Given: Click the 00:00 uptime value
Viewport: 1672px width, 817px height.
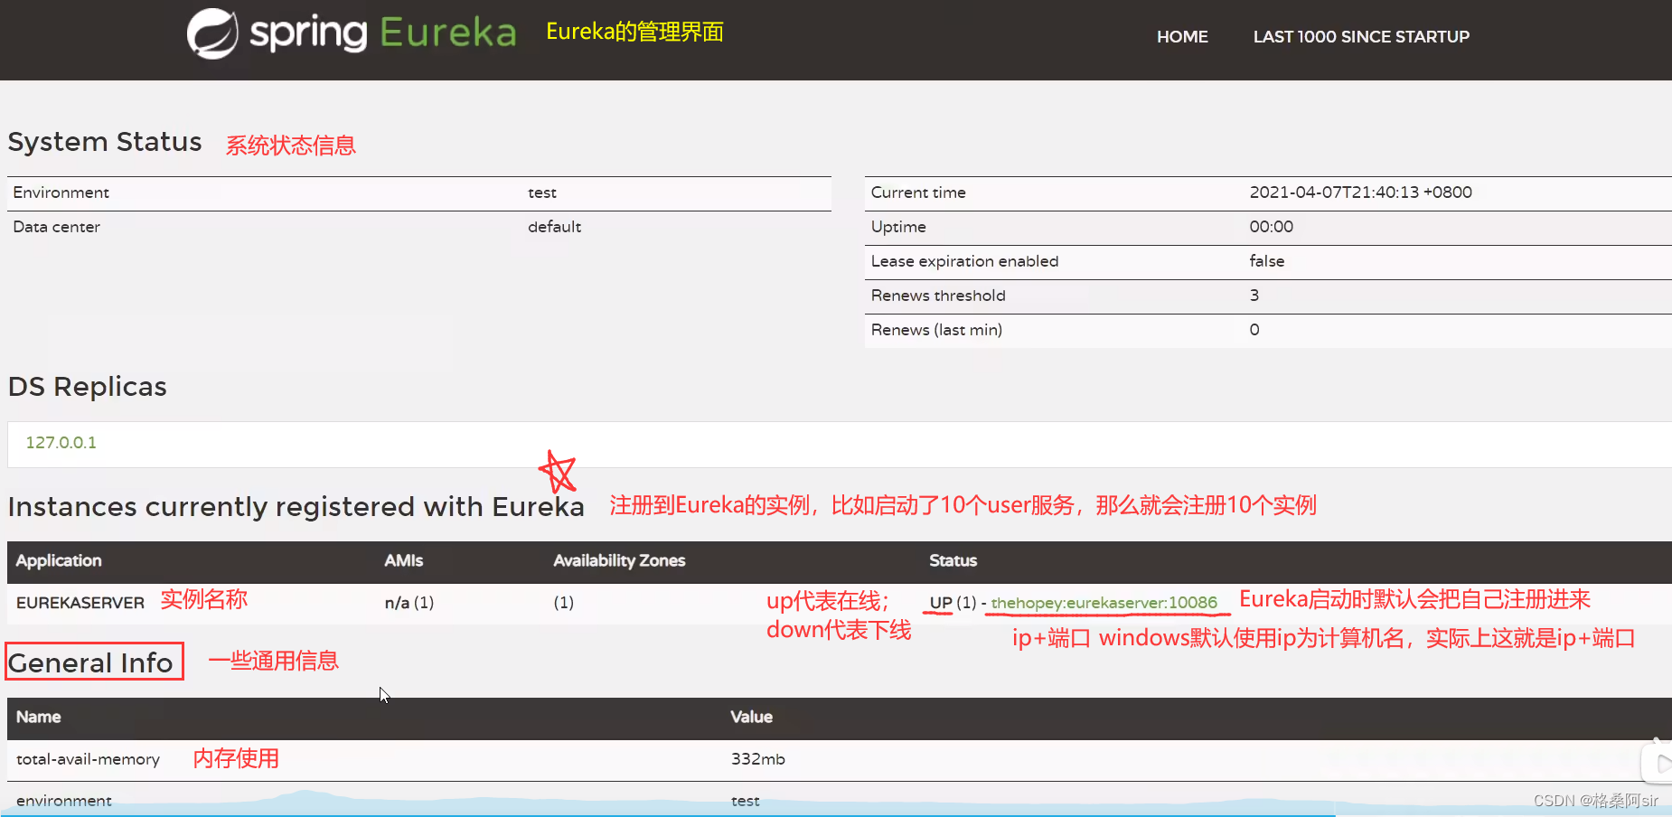Looking at the screenshot, I should click(1271, 227).
